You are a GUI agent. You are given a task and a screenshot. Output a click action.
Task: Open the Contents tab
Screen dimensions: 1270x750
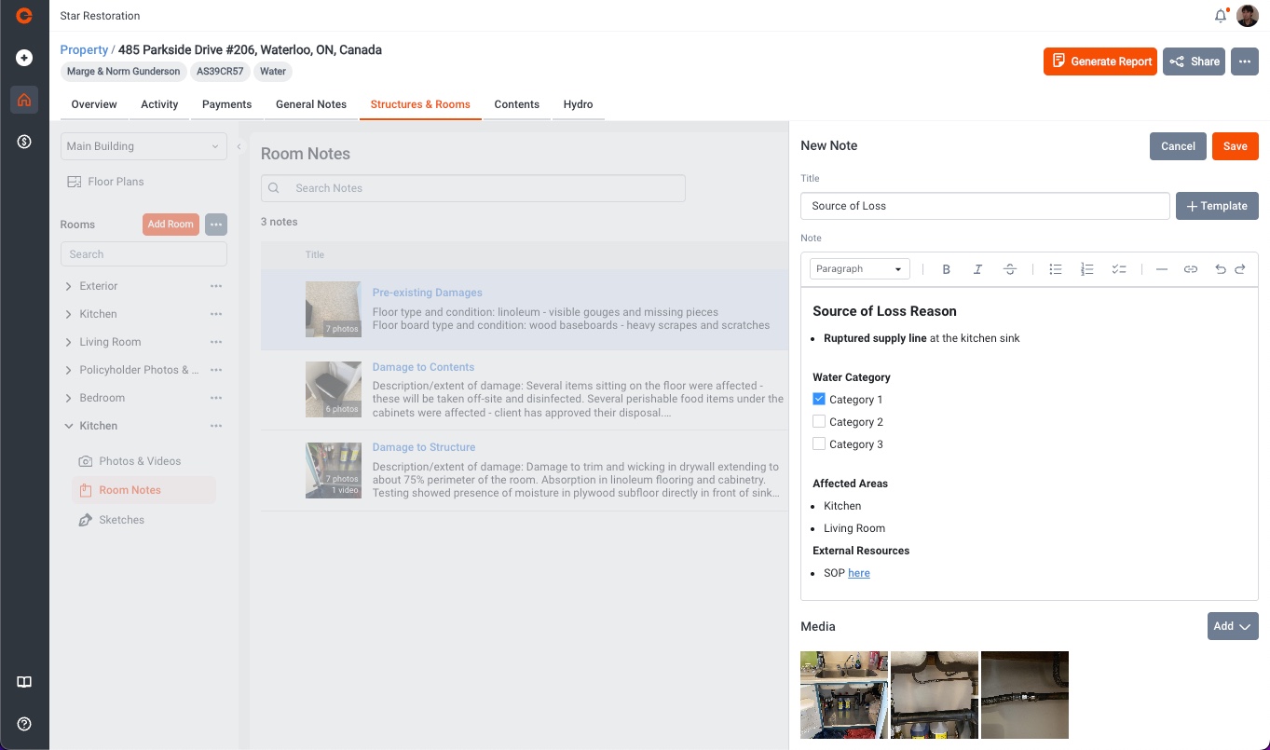click(516, 104)
